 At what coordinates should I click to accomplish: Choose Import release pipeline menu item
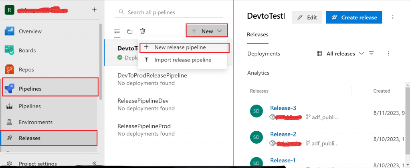[182, 60]
